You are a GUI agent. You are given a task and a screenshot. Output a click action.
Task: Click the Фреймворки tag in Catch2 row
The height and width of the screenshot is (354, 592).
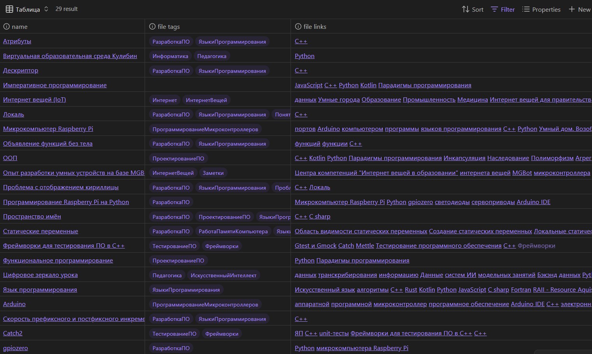pyautogui.click(x=222, y=334)
